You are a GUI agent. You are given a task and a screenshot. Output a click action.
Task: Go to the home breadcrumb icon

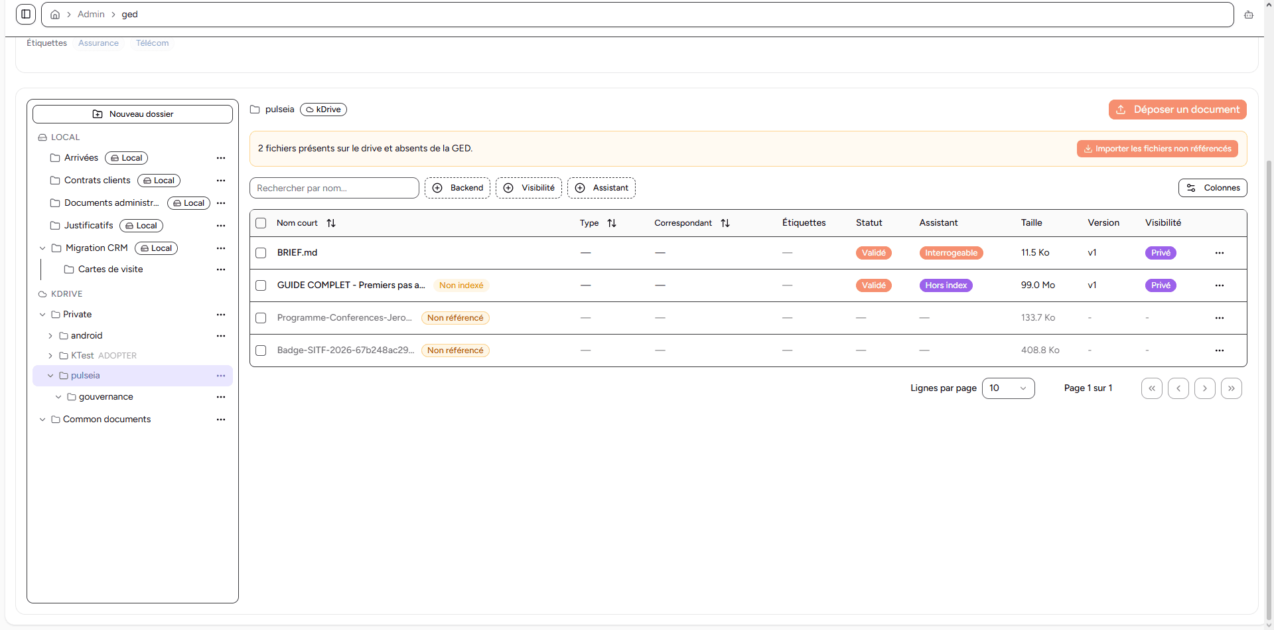point(55,15)
